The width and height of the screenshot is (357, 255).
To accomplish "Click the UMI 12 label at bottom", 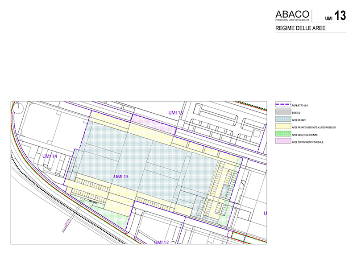I will [x=162, y=242].
